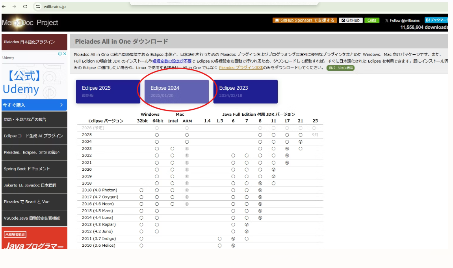Click the JDK 8 checkmark circle in 2015 (4.5 Mars) row

(260, 211)
